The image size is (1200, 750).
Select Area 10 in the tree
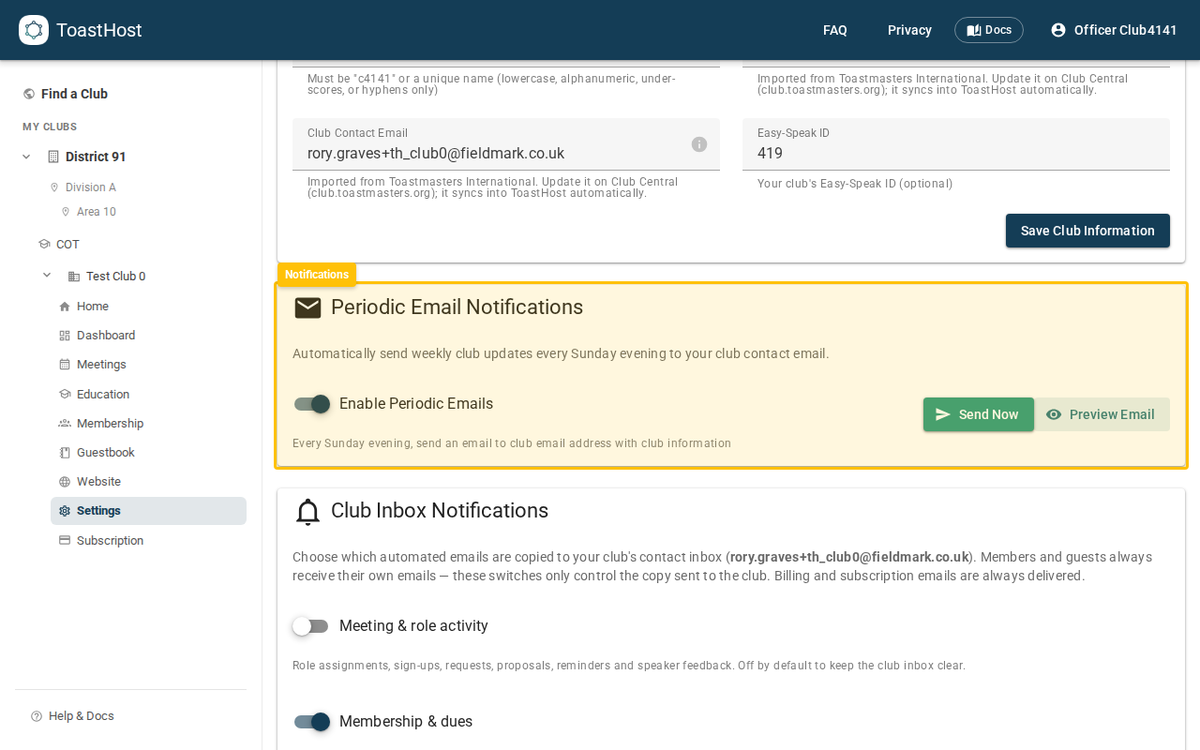(x=97, y=212)
